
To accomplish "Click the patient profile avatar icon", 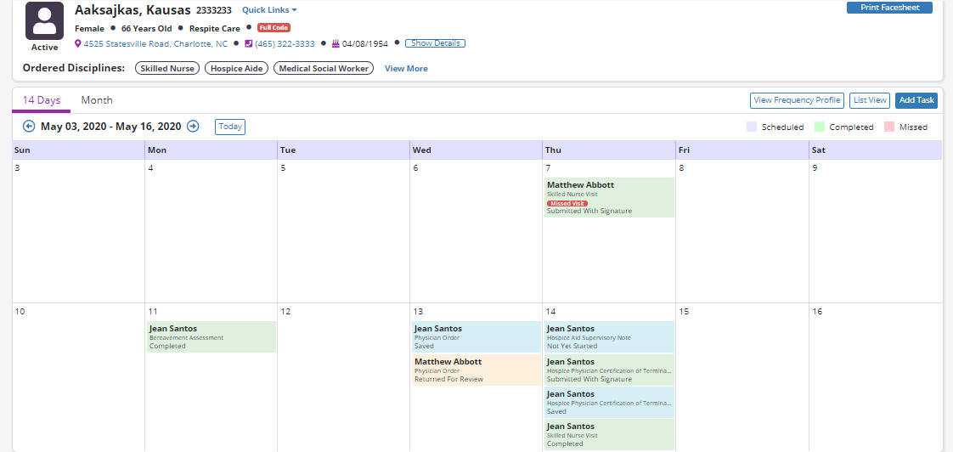I will coord(44,21).
